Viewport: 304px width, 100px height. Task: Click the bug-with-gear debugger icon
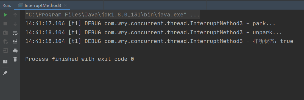click(x=5, y=42)
